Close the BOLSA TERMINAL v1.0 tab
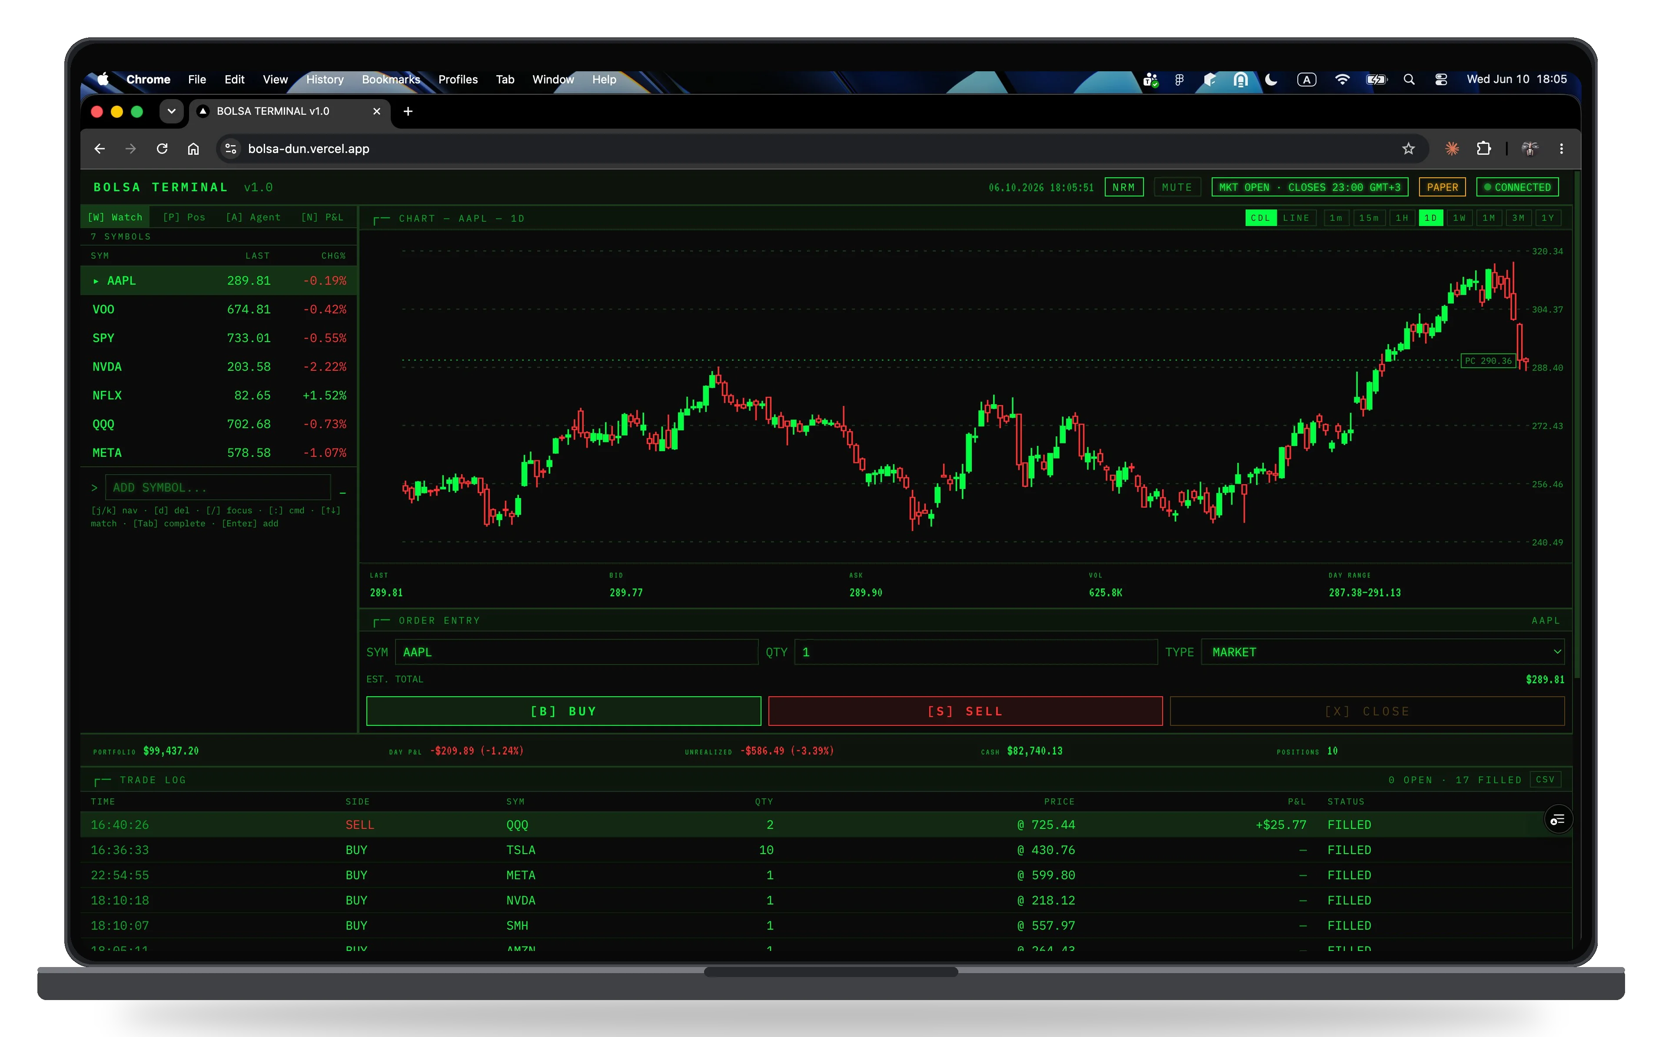 [376, 111]
